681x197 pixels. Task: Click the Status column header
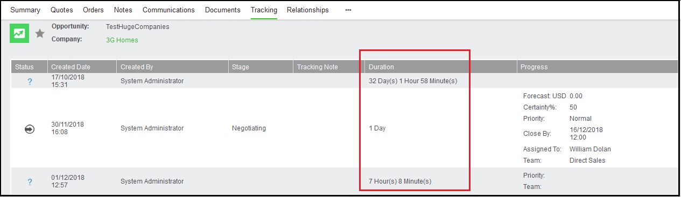click(24, 67)
